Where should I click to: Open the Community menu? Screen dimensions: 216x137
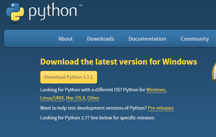[x=195, y=39]
